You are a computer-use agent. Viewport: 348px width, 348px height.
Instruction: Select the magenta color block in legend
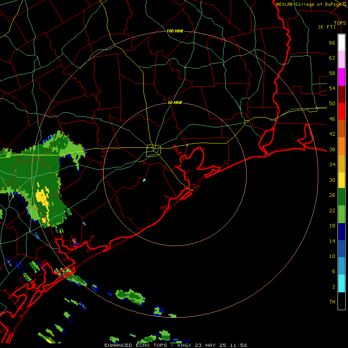341,77
